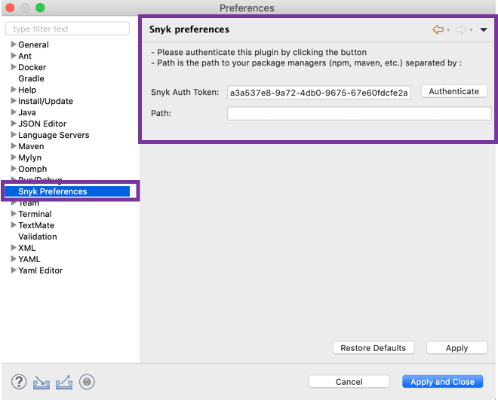This screenshot has width=498, height=400.
Task: Expand the General tree node
Action: [x=14, y=44]
